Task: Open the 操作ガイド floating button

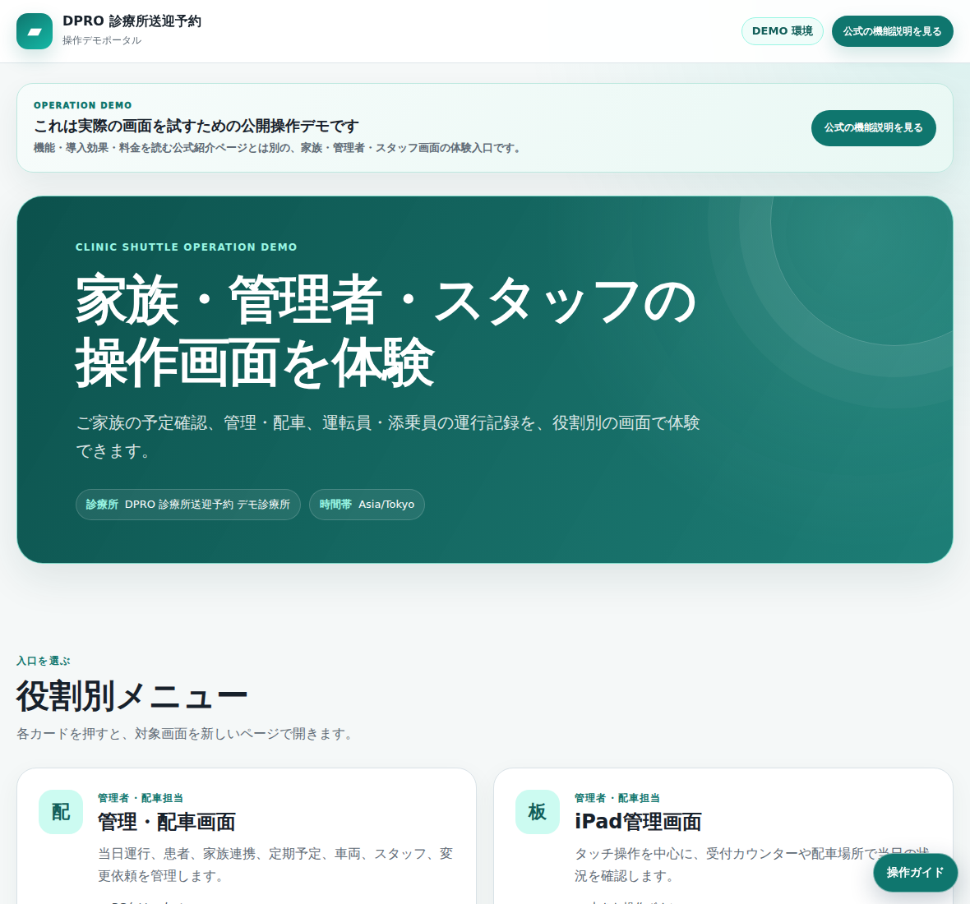Action: tap(916, 873)
